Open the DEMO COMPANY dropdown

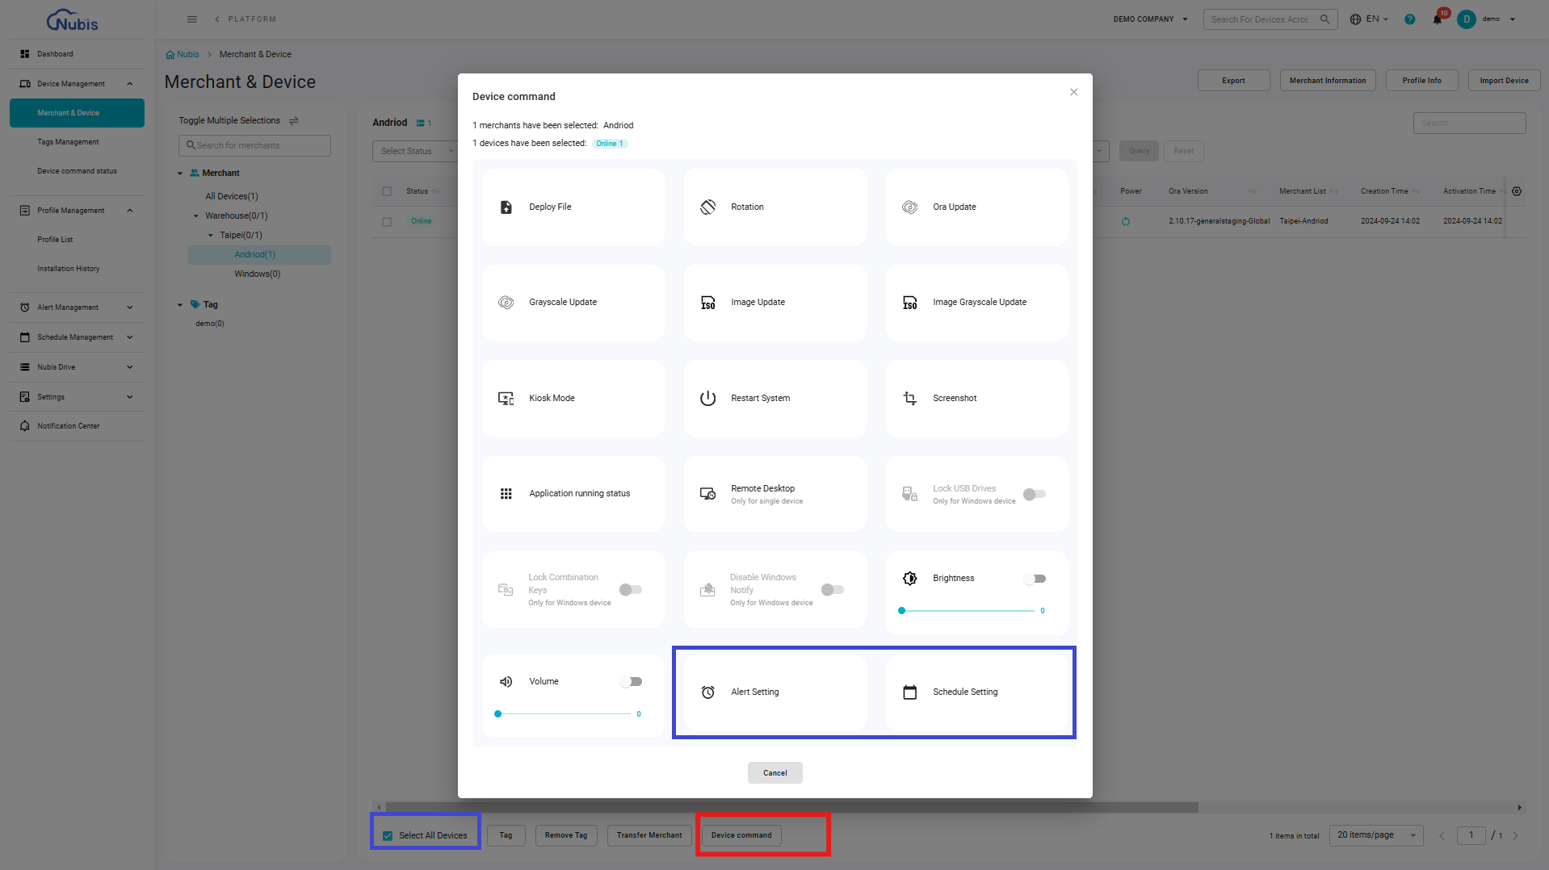pyautogui.click(x=1150, y=19)
